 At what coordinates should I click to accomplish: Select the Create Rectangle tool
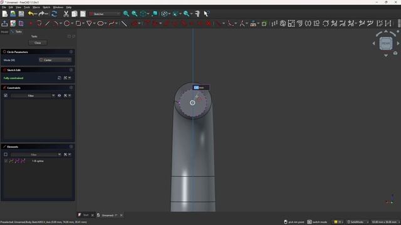(x=78, y=24)
